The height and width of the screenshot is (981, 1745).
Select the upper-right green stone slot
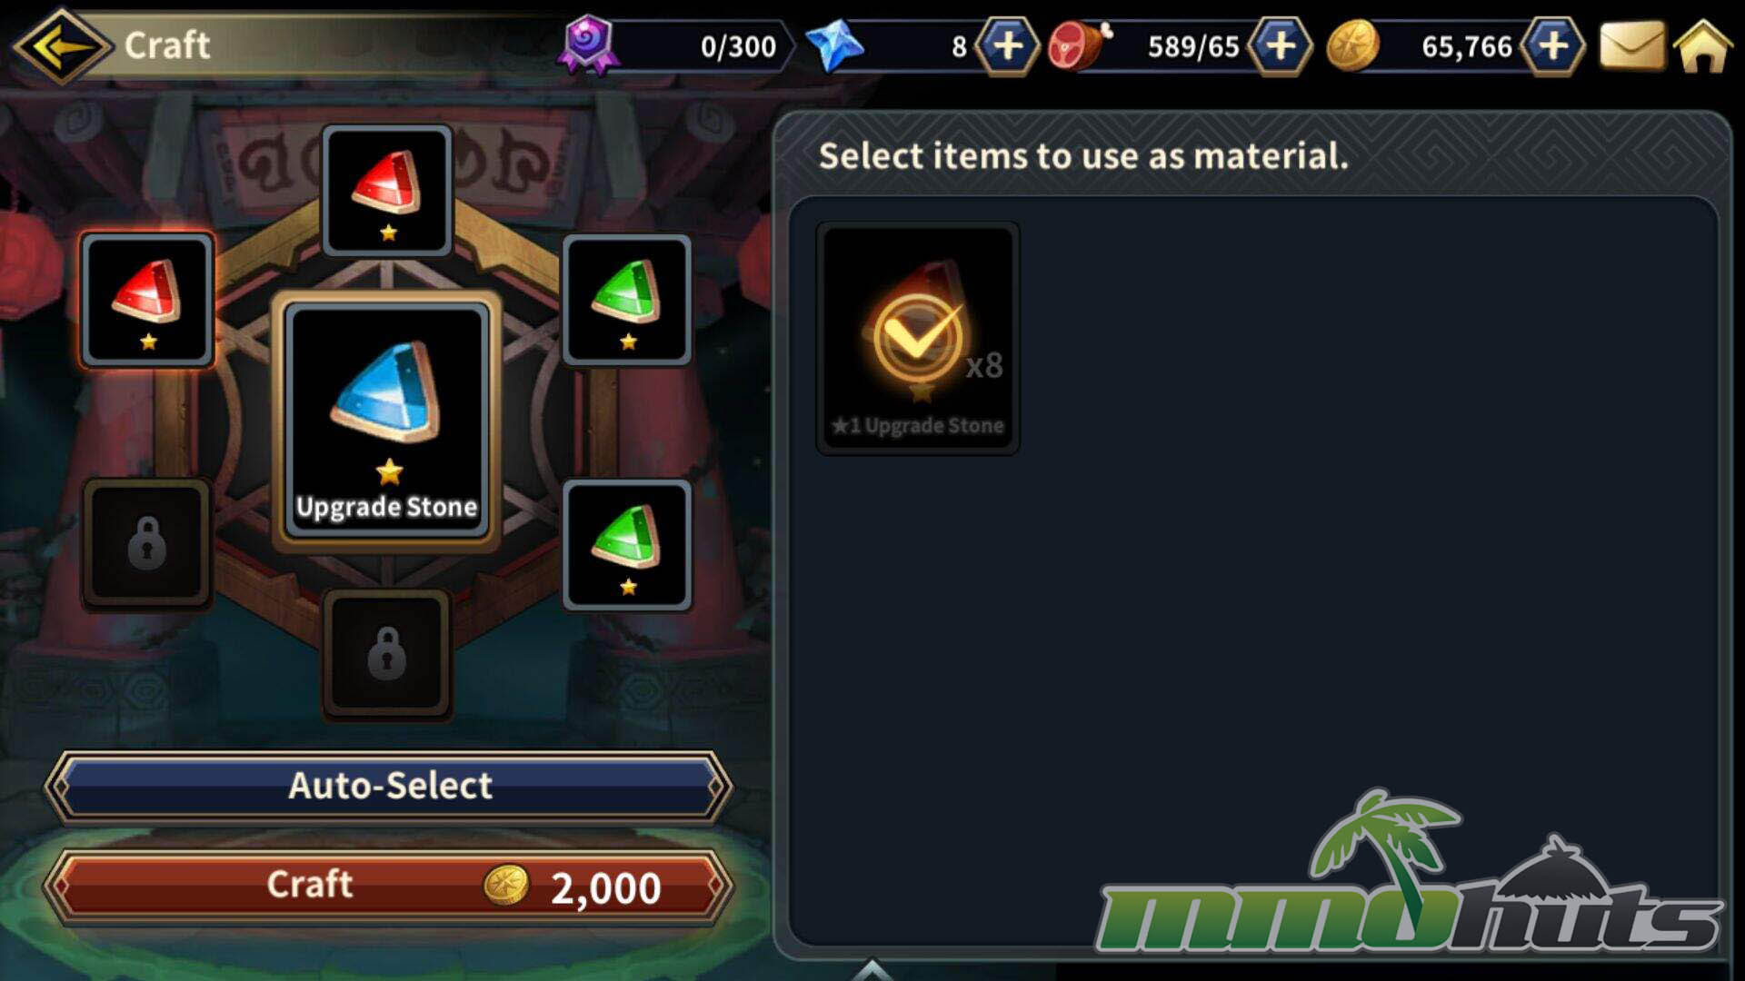pyautogui.click(x=627, y=300)
